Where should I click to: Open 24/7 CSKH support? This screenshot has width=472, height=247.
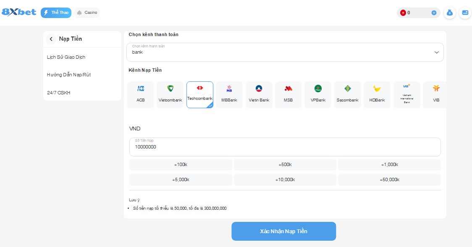click(59, 93)
